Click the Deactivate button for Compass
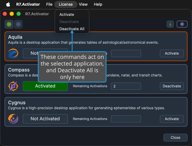The width and height of the screenshot is (192, 146). click(172, 86)
